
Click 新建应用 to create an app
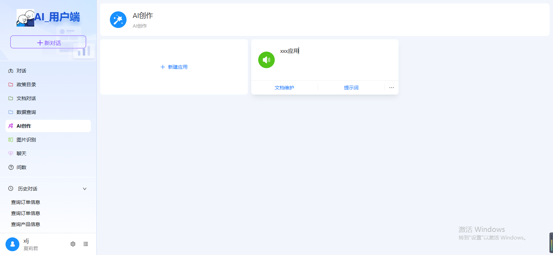point(174,67)
